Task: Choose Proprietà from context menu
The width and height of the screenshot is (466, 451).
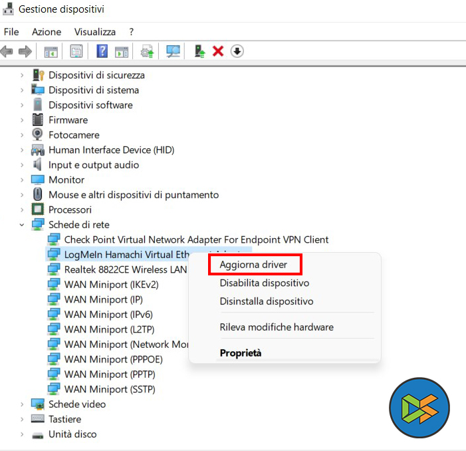Action: [241, 353]
